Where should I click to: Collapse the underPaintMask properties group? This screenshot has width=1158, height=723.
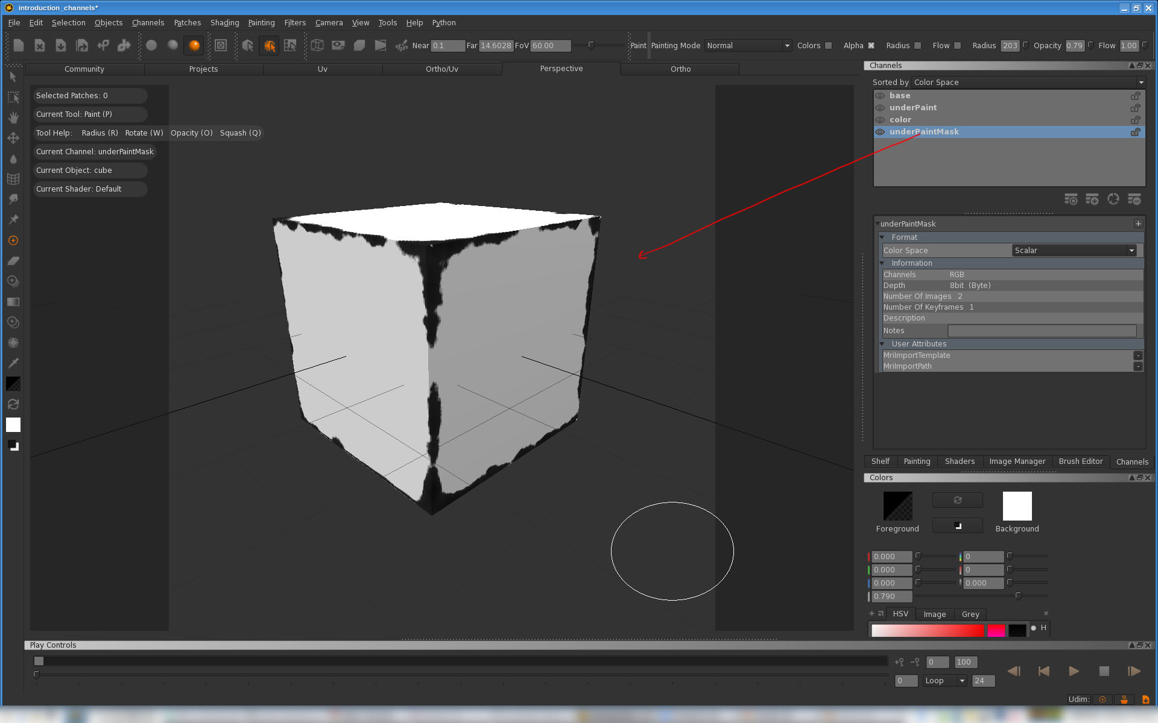pos(877,224)
